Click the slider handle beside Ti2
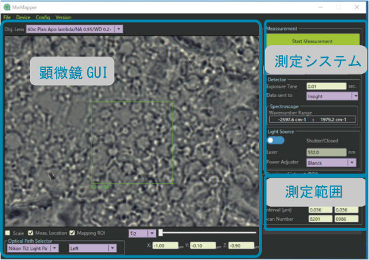Viewport: 369px width, 260px height. 161,233
